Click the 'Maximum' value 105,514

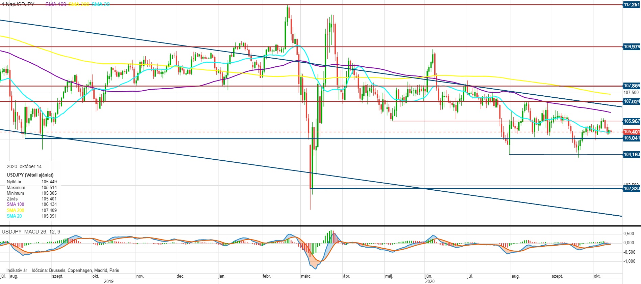(49, 188)
